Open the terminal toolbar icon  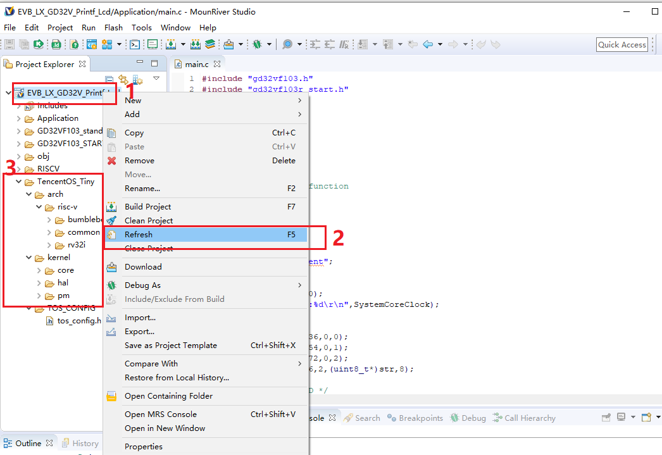pos(135,44)
